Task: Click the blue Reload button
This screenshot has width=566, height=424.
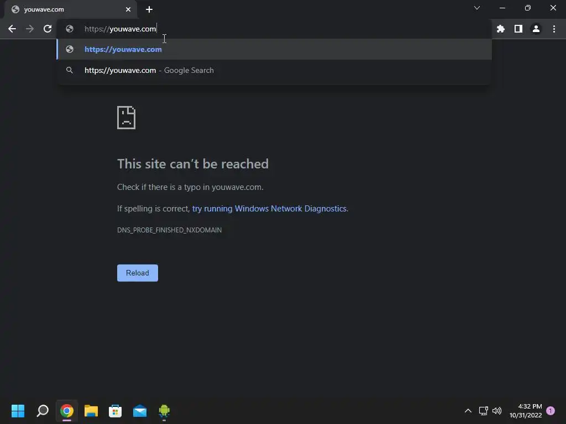Action: [x=138, y=273]
